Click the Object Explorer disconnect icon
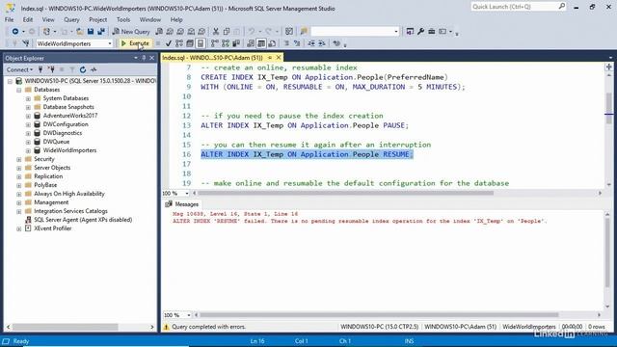This screenshot has height=347, width=617. tap(51, 69)
